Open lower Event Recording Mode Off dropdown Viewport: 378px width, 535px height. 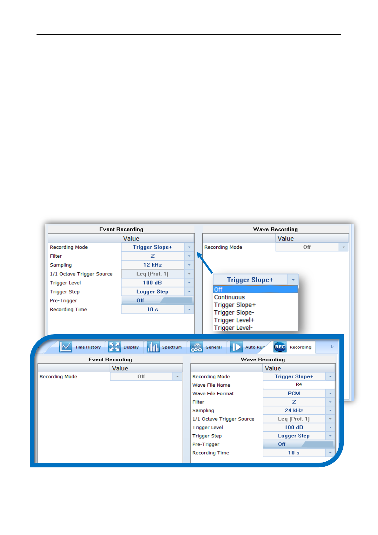click(178, 376)
